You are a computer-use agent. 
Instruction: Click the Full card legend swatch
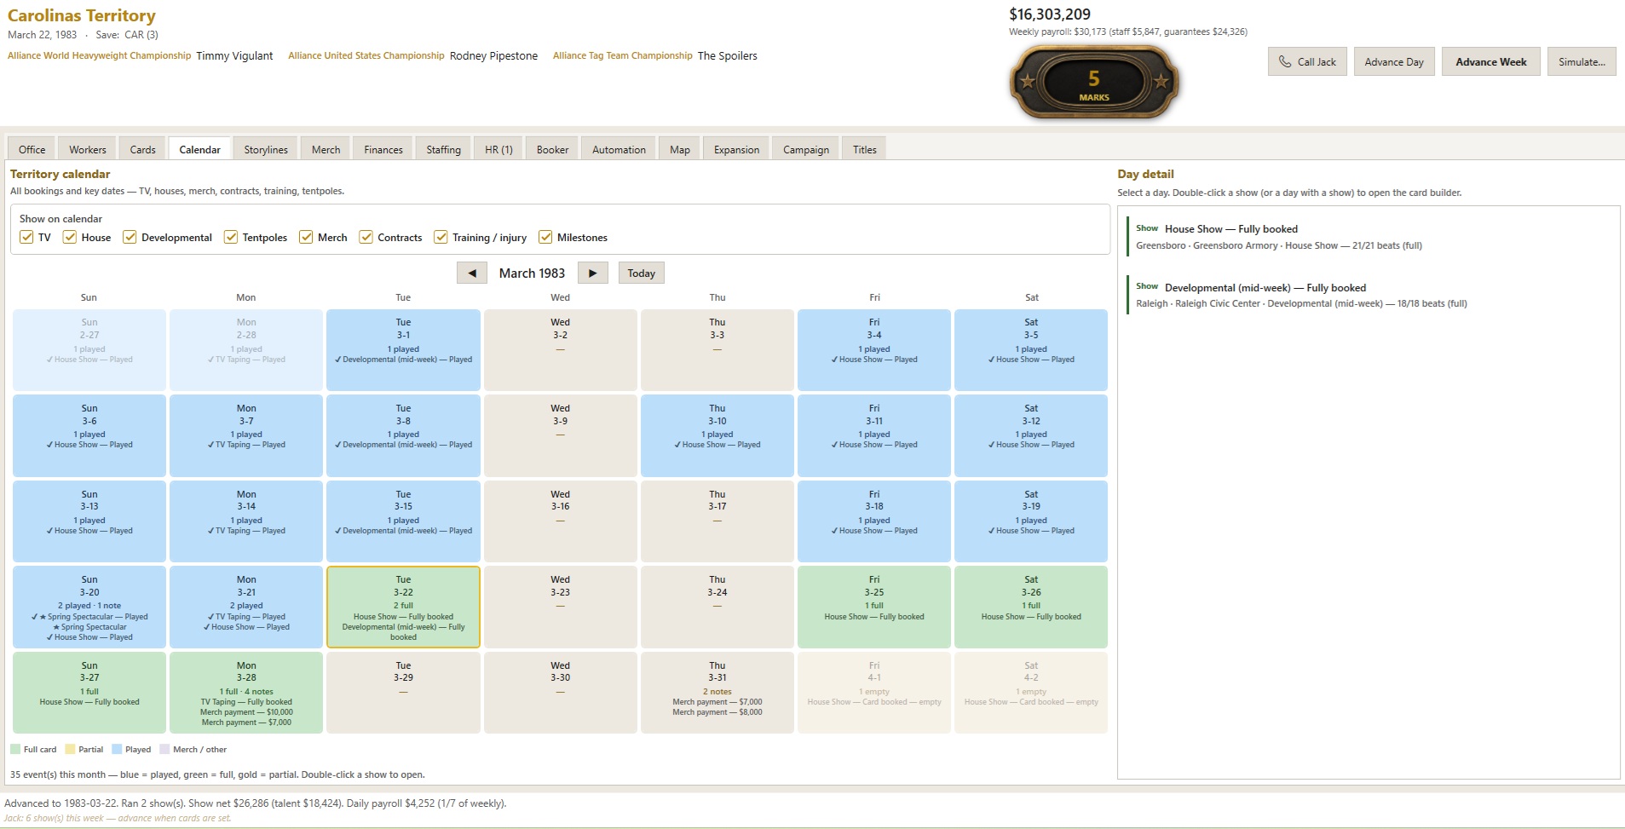pyautogui.click(x=15, y=750)
